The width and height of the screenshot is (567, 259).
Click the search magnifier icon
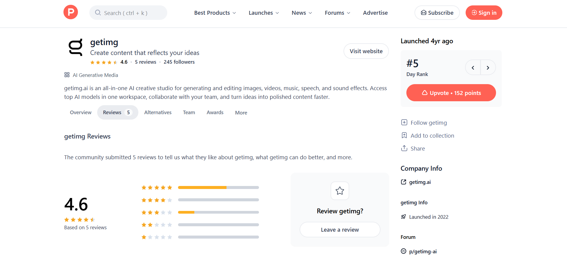(98, 13)
